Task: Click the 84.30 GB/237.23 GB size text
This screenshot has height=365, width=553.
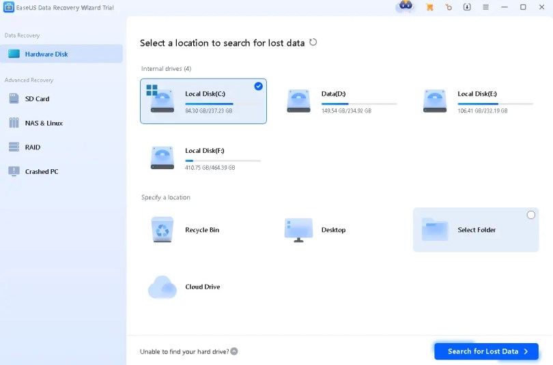Action: coord(209,111)
